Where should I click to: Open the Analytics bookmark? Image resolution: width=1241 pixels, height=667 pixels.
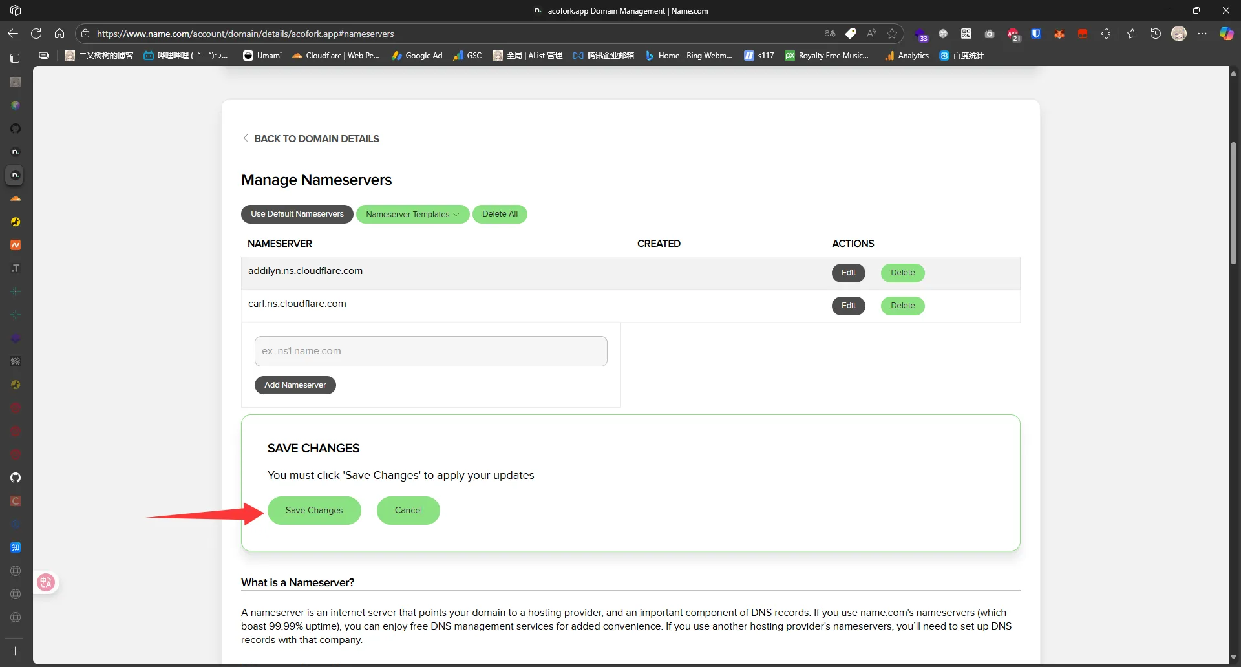[x=907, y=56]
